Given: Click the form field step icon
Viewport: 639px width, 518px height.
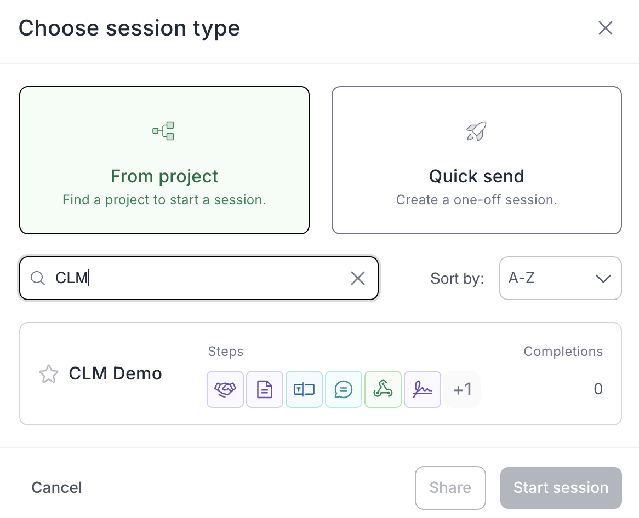Looking at the screenshot, I should point(304,389).
